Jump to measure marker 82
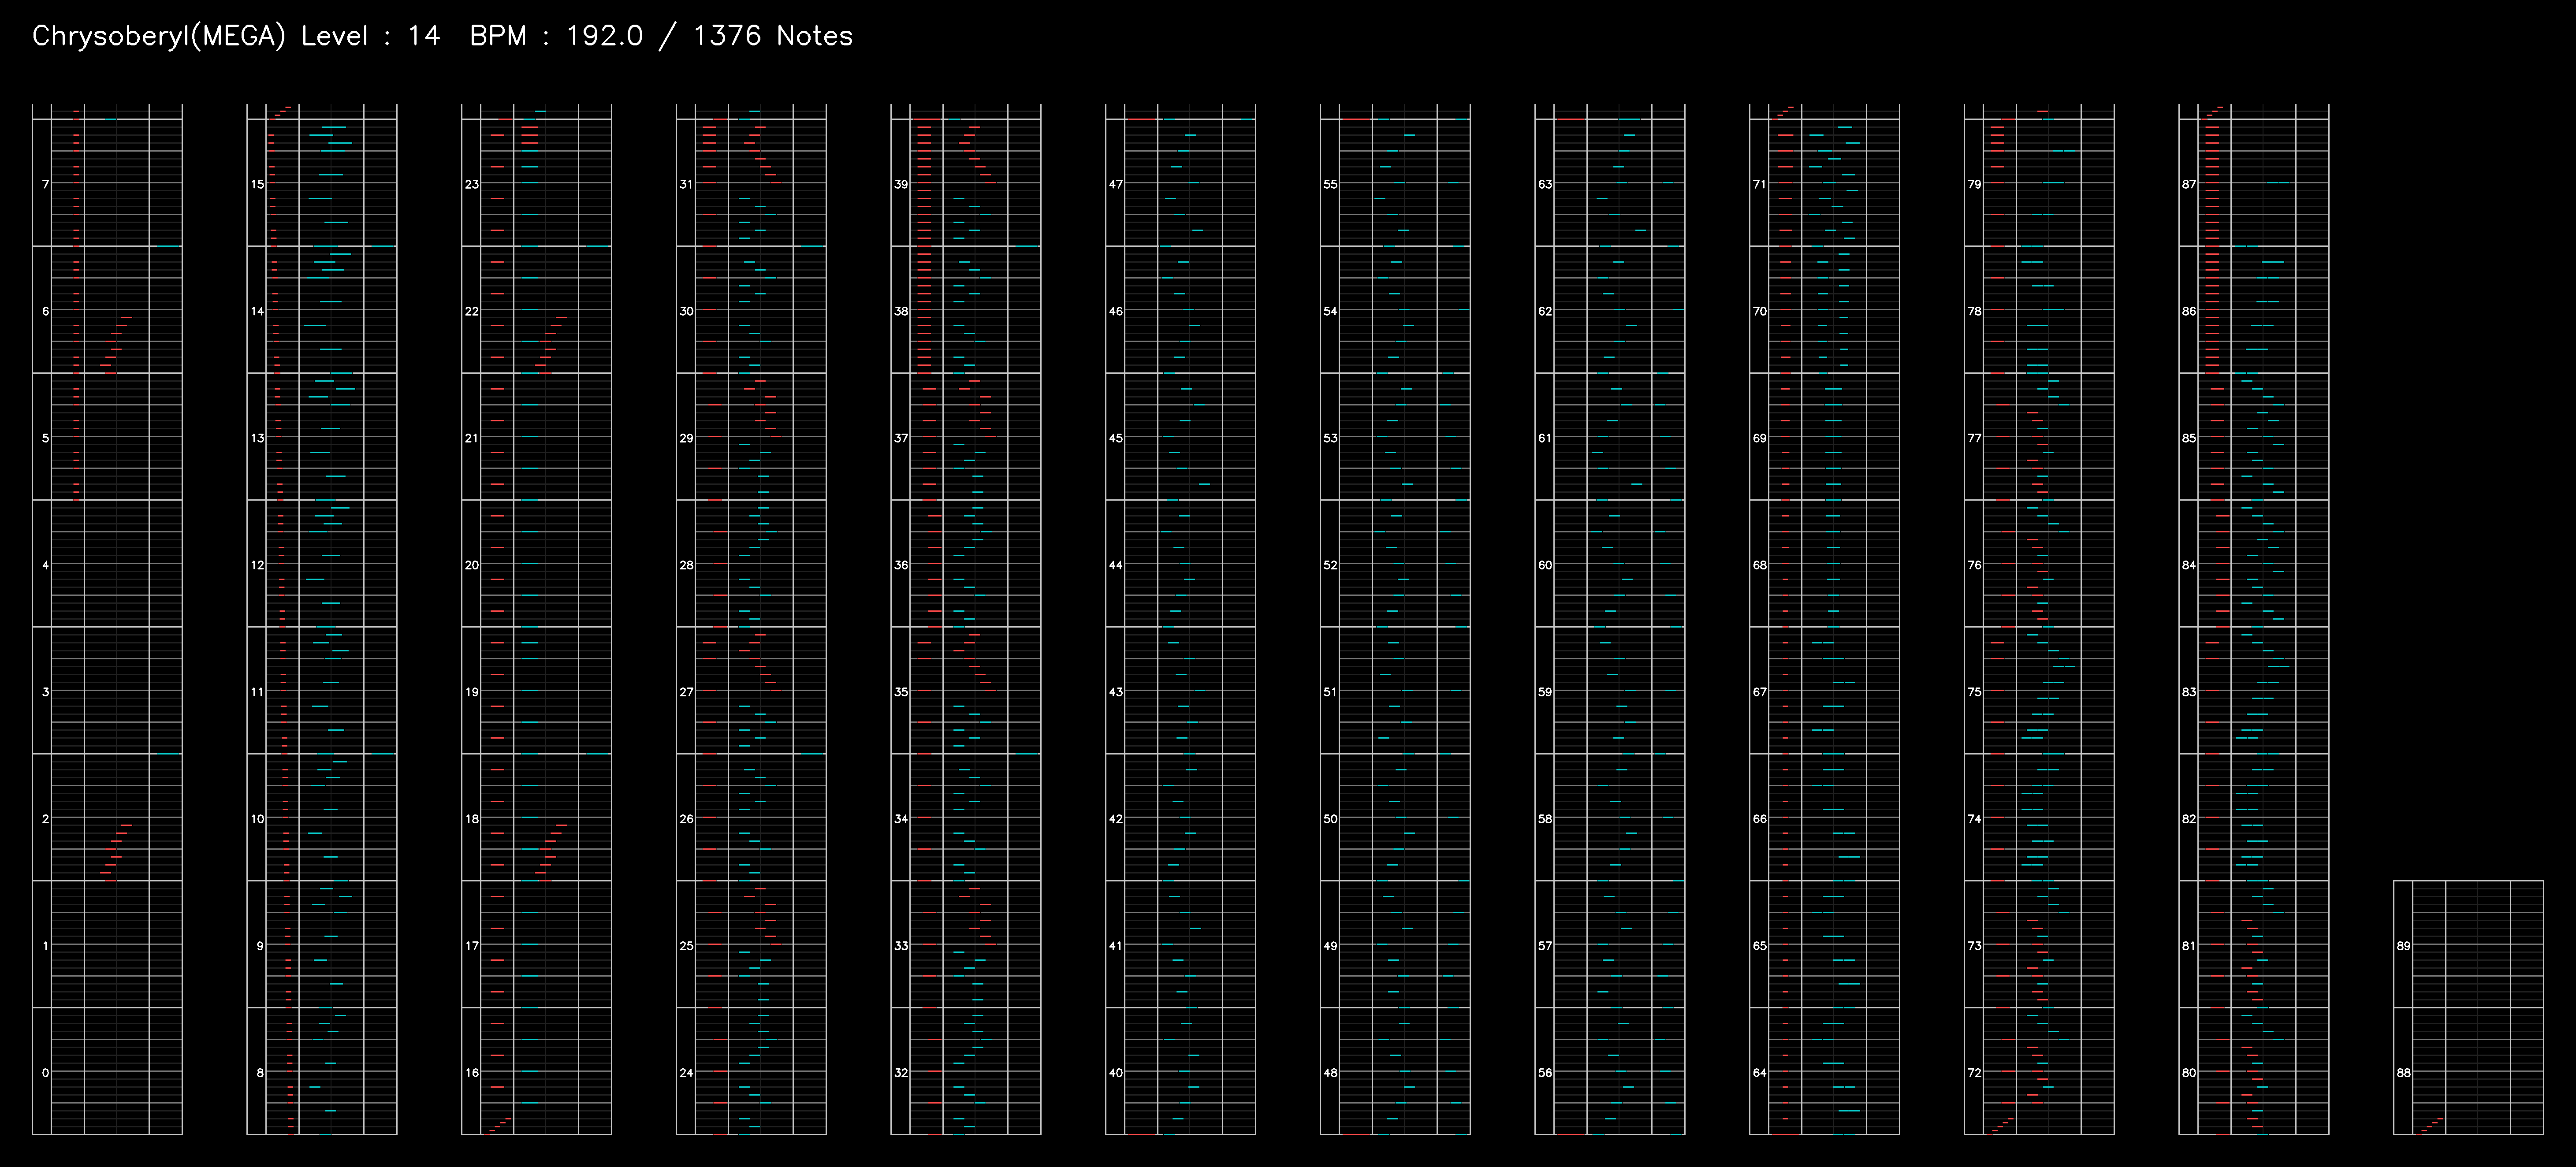This screenshot has width=2576, height=1167. 2189,819
